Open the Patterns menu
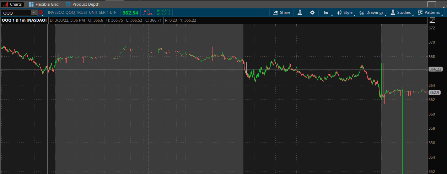The height and width of the screenshot is (174, 447). point(429,12)
